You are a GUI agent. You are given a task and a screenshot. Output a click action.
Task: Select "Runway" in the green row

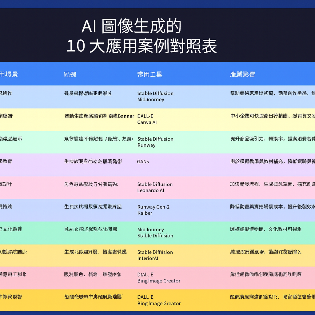(146, 145)
